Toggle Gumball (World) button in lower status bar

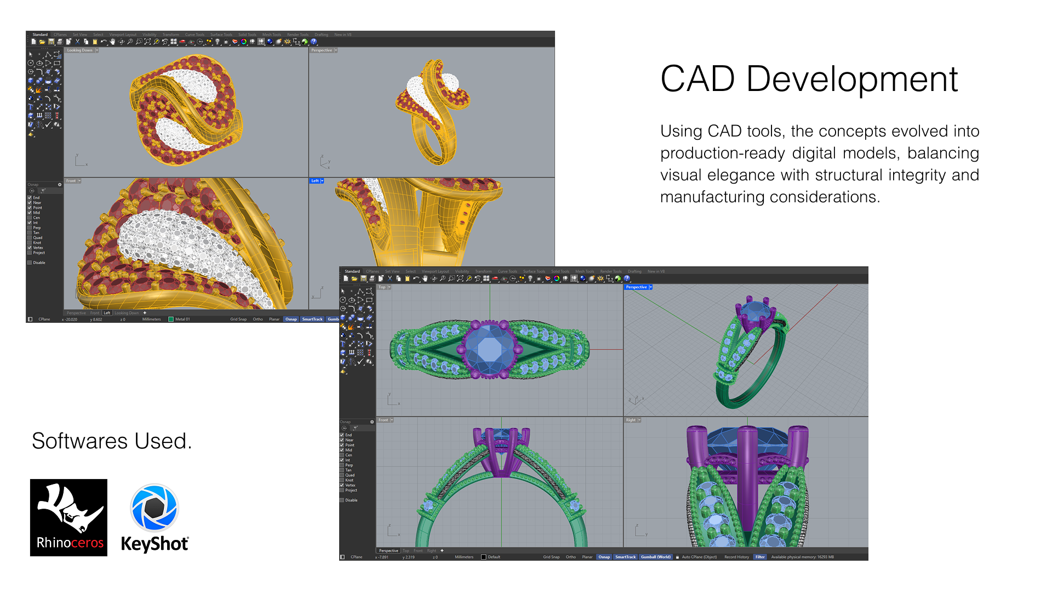[x=656, y=557]
